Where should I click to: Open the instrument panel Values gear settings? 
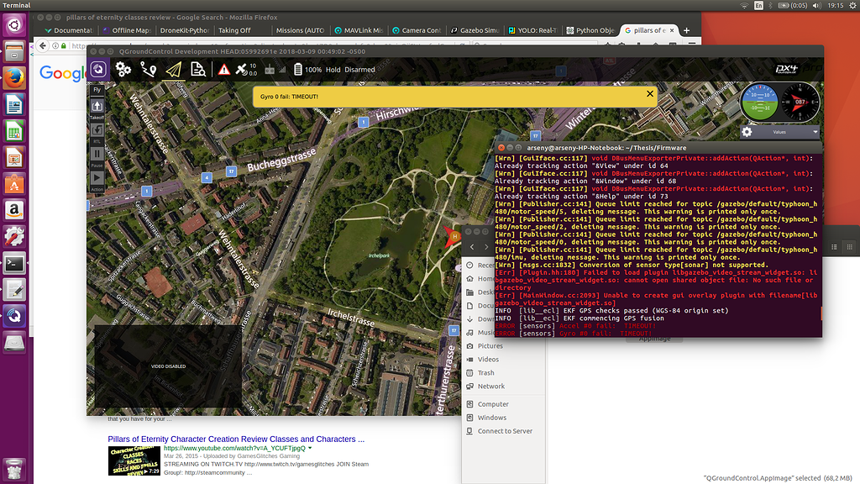point(747,132)
